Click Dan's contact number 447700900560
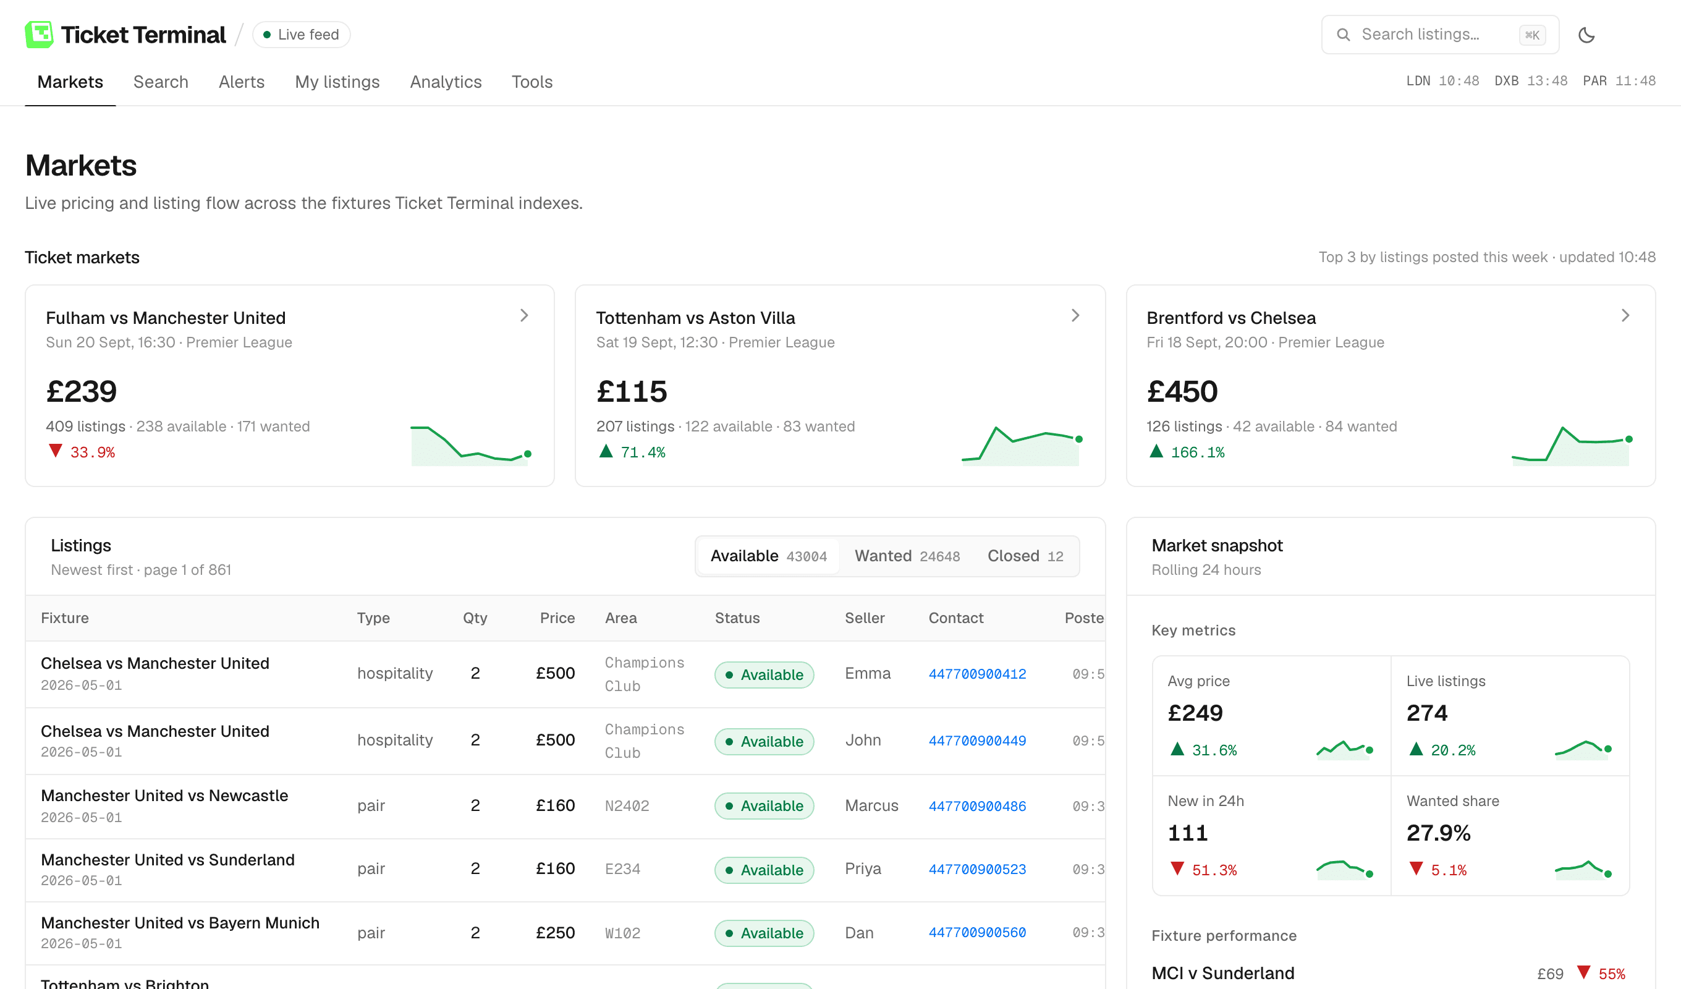Image resolution: width=1681 pixels, height=989 pixels. point(977,932)
